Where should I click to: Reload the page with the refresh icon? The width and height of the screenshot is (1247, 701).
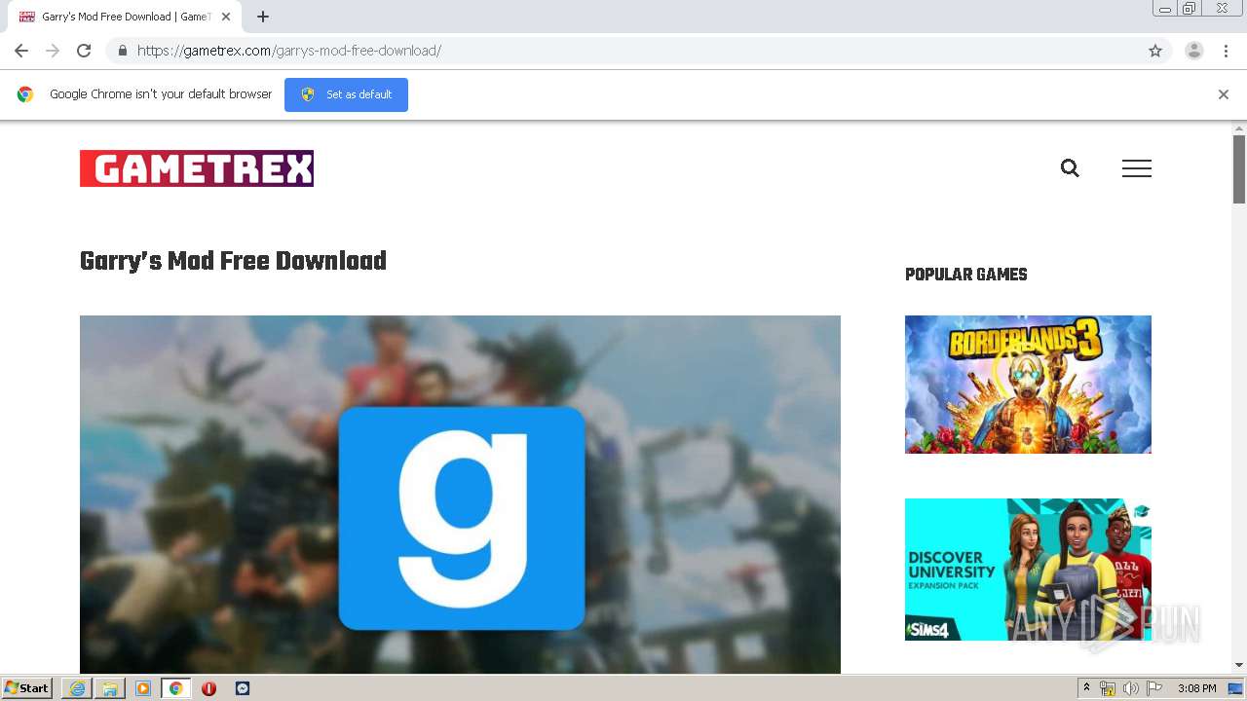pos(84,51)
